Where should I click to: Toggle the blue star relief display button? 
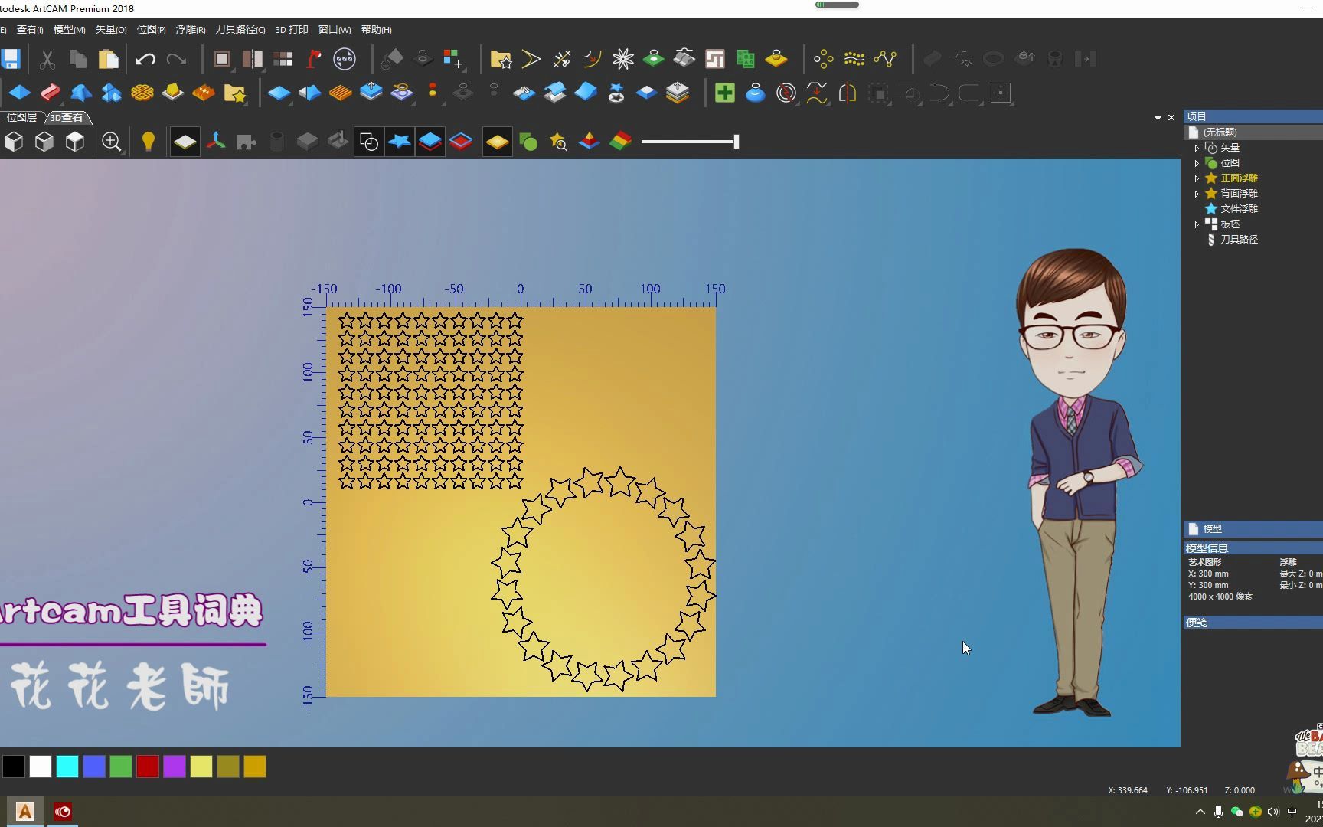pyautogui.click(x=400, y=142)
